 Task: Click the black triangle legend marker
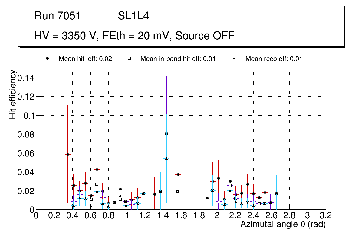tap(234, 59)
